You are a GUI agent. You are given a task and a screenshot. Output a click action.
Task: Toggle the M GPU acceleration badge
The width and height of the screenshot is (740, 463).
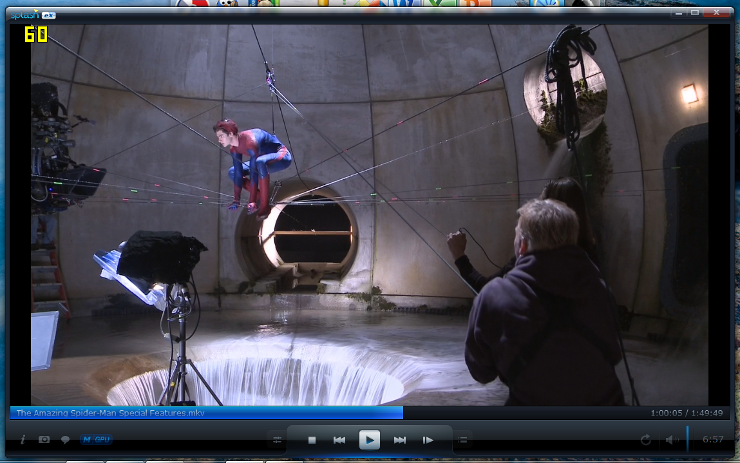click(96, 439)
